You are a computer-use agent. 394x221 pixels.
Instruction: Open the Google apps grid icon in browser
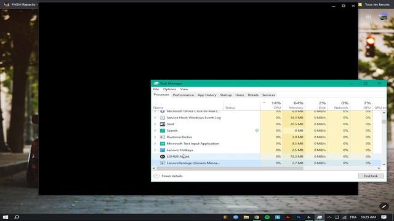click(x=369, y=17)
